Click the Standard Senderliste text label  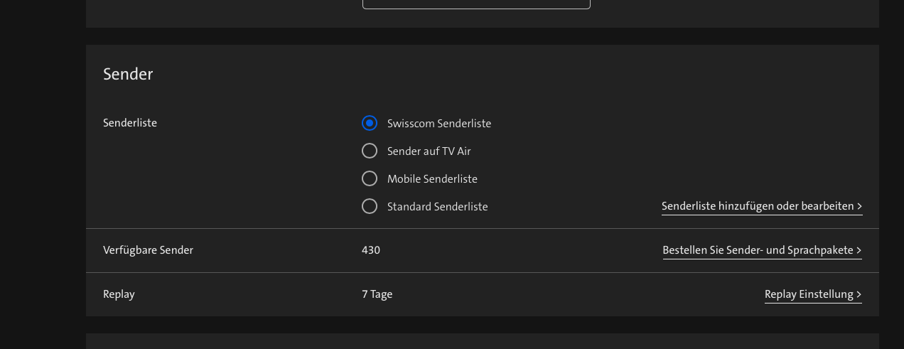pos(437,207)
